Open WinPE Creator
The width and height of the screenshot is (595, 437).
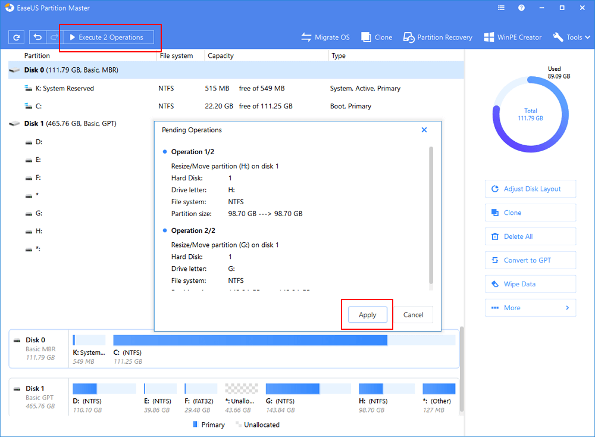click(512, 38)
